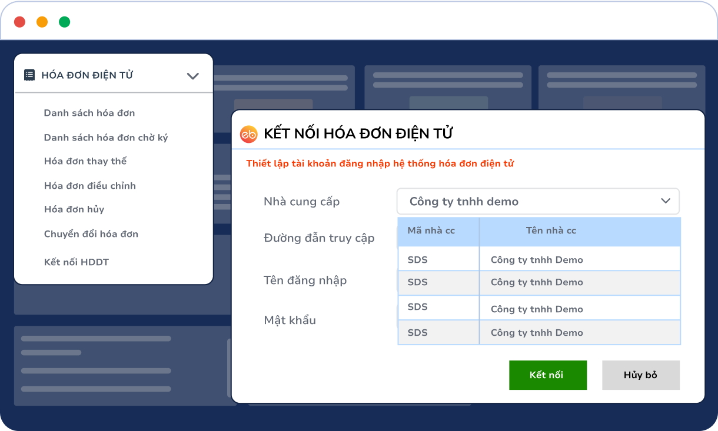Open the Nhà cung cấp dropdown
The width and height of the screenshot is (718, 431).
point(538,201)
